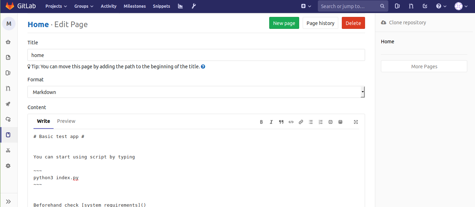The width and height of the screenshot is (475, 207).
Task: Apply italic text formatting
Action: click(271, 122)
